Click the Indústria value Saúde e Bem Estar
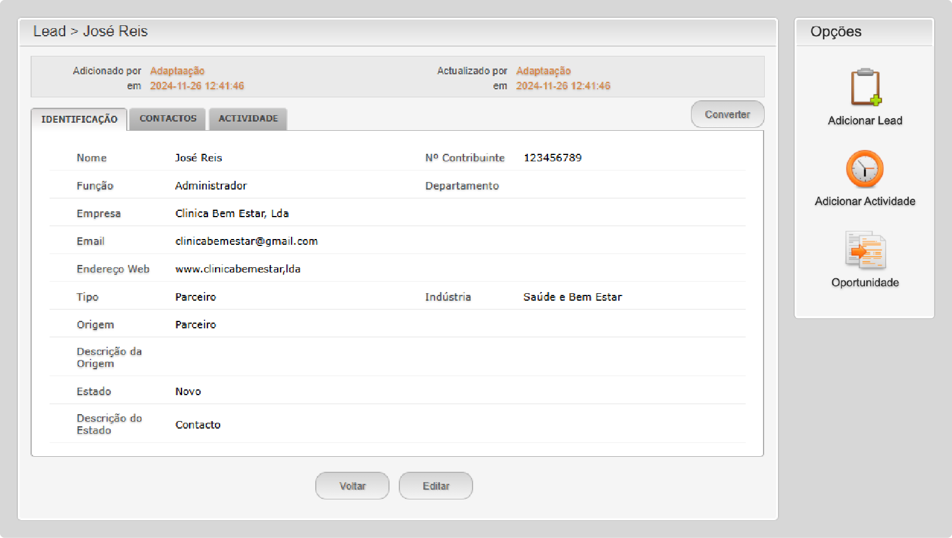The height and width of the screenshot is (538, 952). click(572, 297)
